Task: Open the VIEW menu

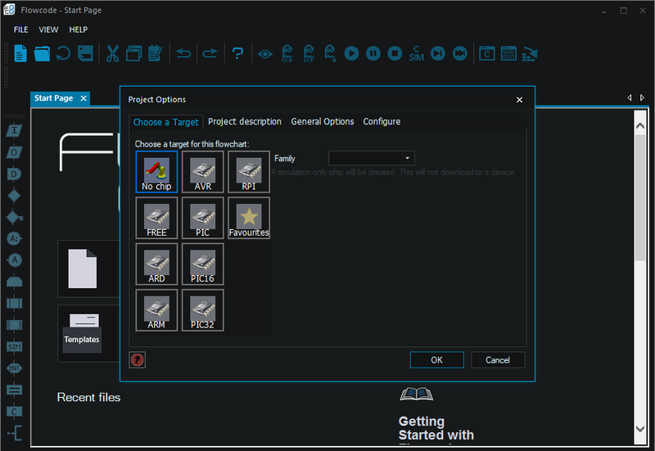Action: [48, 29]
